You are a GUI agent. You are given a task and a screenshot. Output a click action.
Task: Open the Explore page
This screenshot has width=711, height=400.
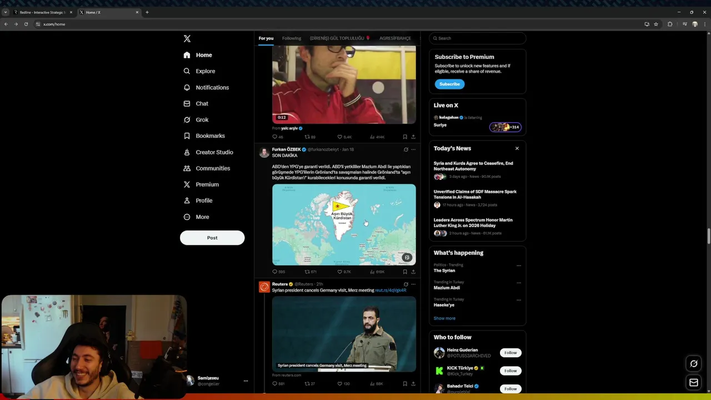tap(199, 71)
